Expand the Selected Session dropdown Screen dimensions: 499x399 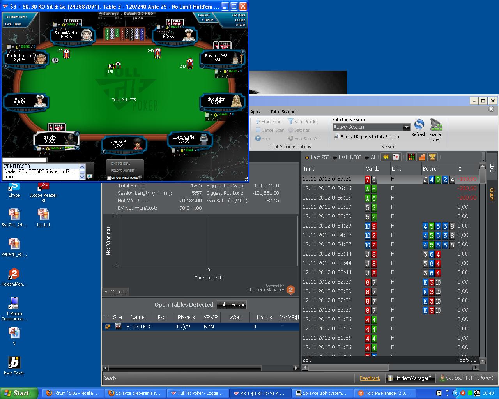406,127
